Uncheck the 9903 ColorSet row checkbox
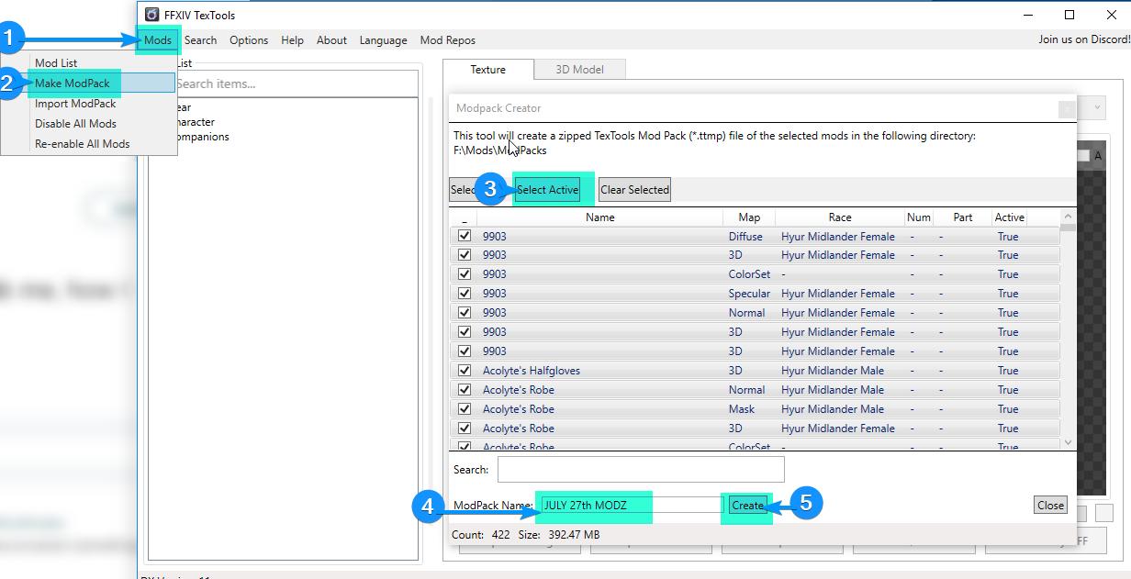 (465, 274)
